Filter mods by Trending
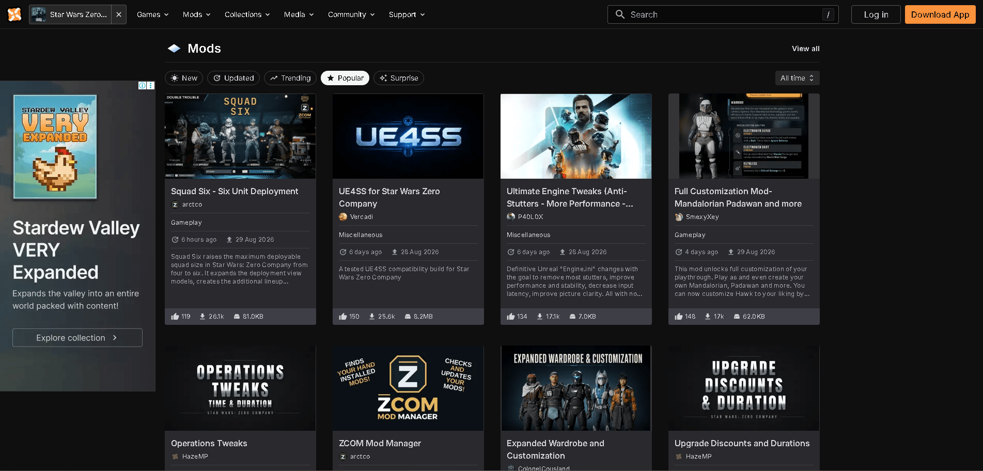Viewport: 983px width, 471px height. click(x=290, y=78)
